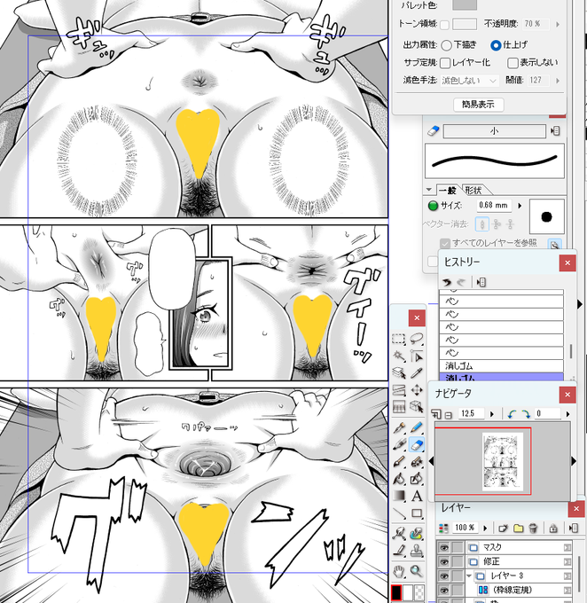Pick the eyedropper tool

[417, 373]
